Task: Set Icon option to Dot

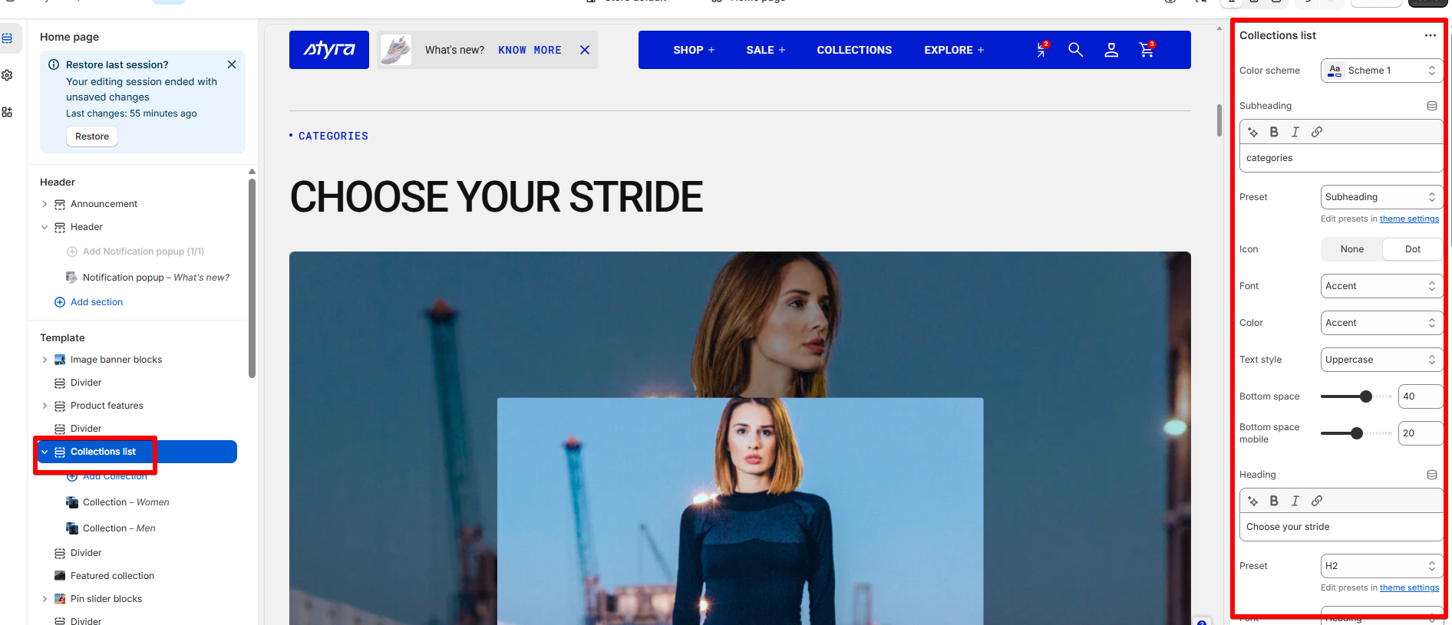Action: 1413,249
